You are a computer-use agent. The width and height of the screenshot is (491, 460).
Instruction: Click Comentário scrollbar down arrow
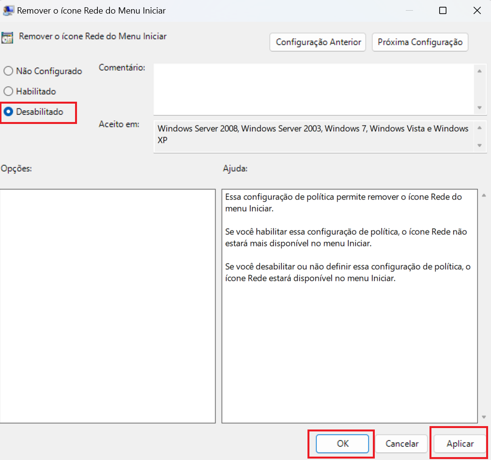click(x=479, y=107)
